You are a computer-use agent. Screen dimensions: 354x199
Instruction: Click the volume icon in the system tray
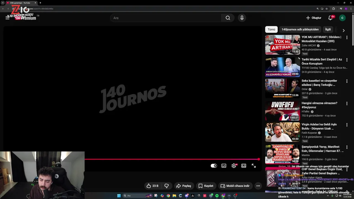tap(340, 196)
